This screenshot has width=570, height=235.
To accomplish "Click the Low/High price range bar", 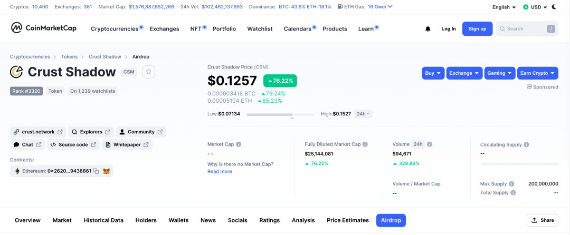I will [x=281, y=114].
